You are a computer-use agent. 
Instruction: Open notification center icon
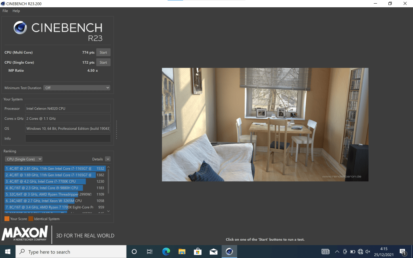coord(403,252)
